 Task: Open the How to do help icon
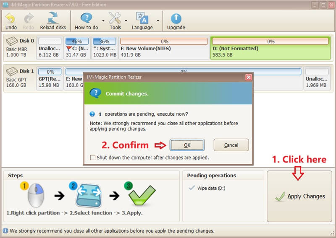click(x=87, y=18)
